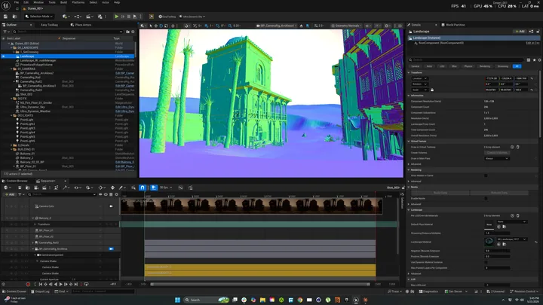
Task: Play the Sequencer timeline forward
Action: (60, 284)
